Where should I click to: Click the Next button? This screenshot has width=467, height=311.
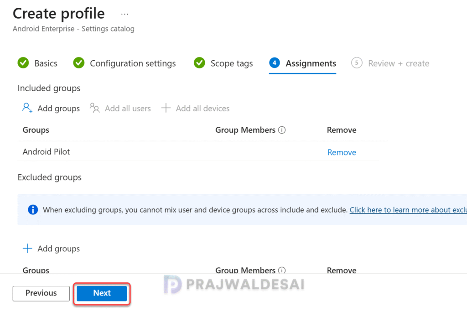click(102, 293)
